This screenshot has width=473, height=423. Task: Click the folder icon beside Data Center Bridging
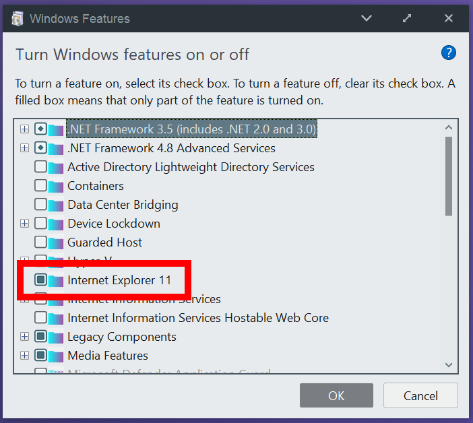point(57,205)
